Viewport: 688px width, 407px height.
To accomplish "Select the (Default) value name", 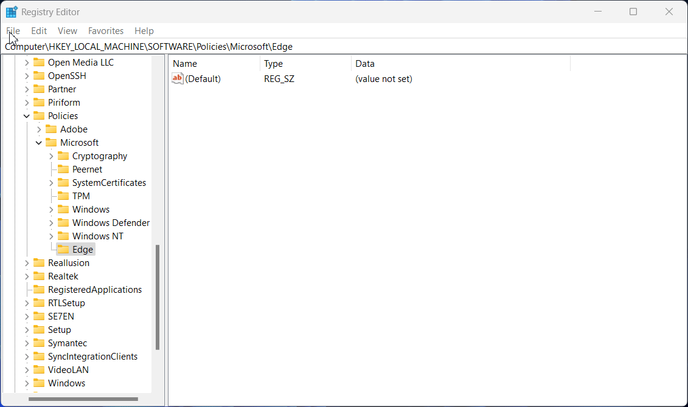I will pyautogui.click(x=203, y=80).
